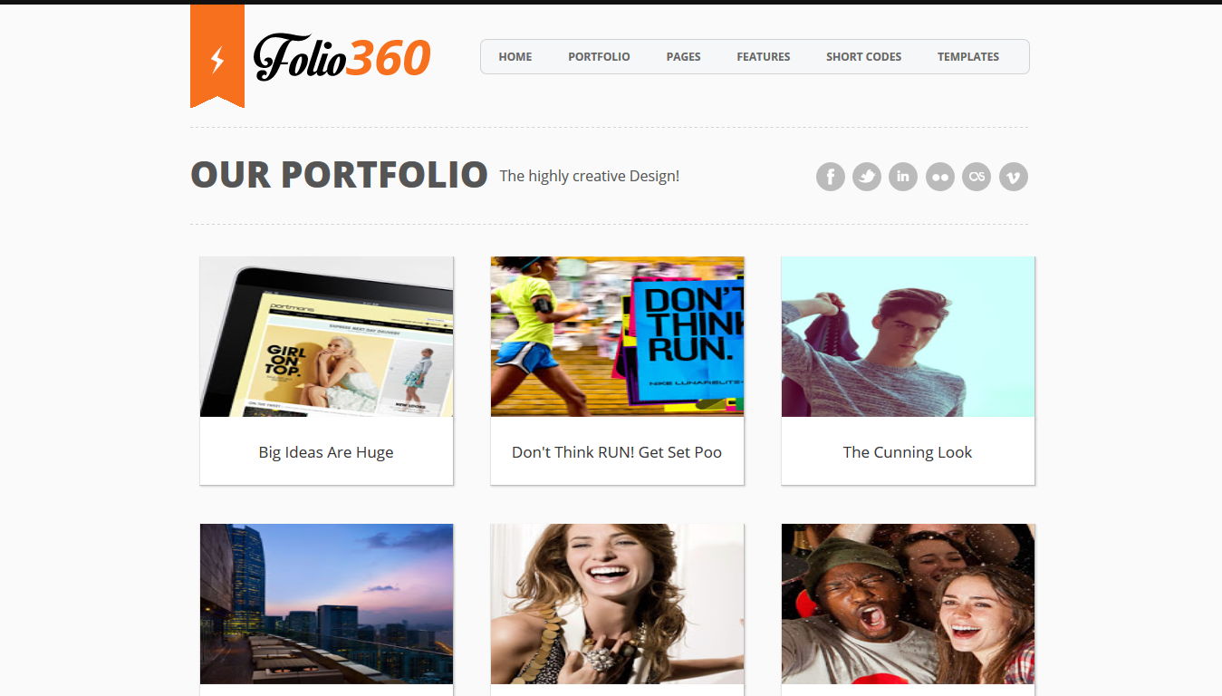The height and width of the screenshot is (696, 1222).
Task: Open the 'Big Ideas Are Huge' link
Action: [326, 452]
